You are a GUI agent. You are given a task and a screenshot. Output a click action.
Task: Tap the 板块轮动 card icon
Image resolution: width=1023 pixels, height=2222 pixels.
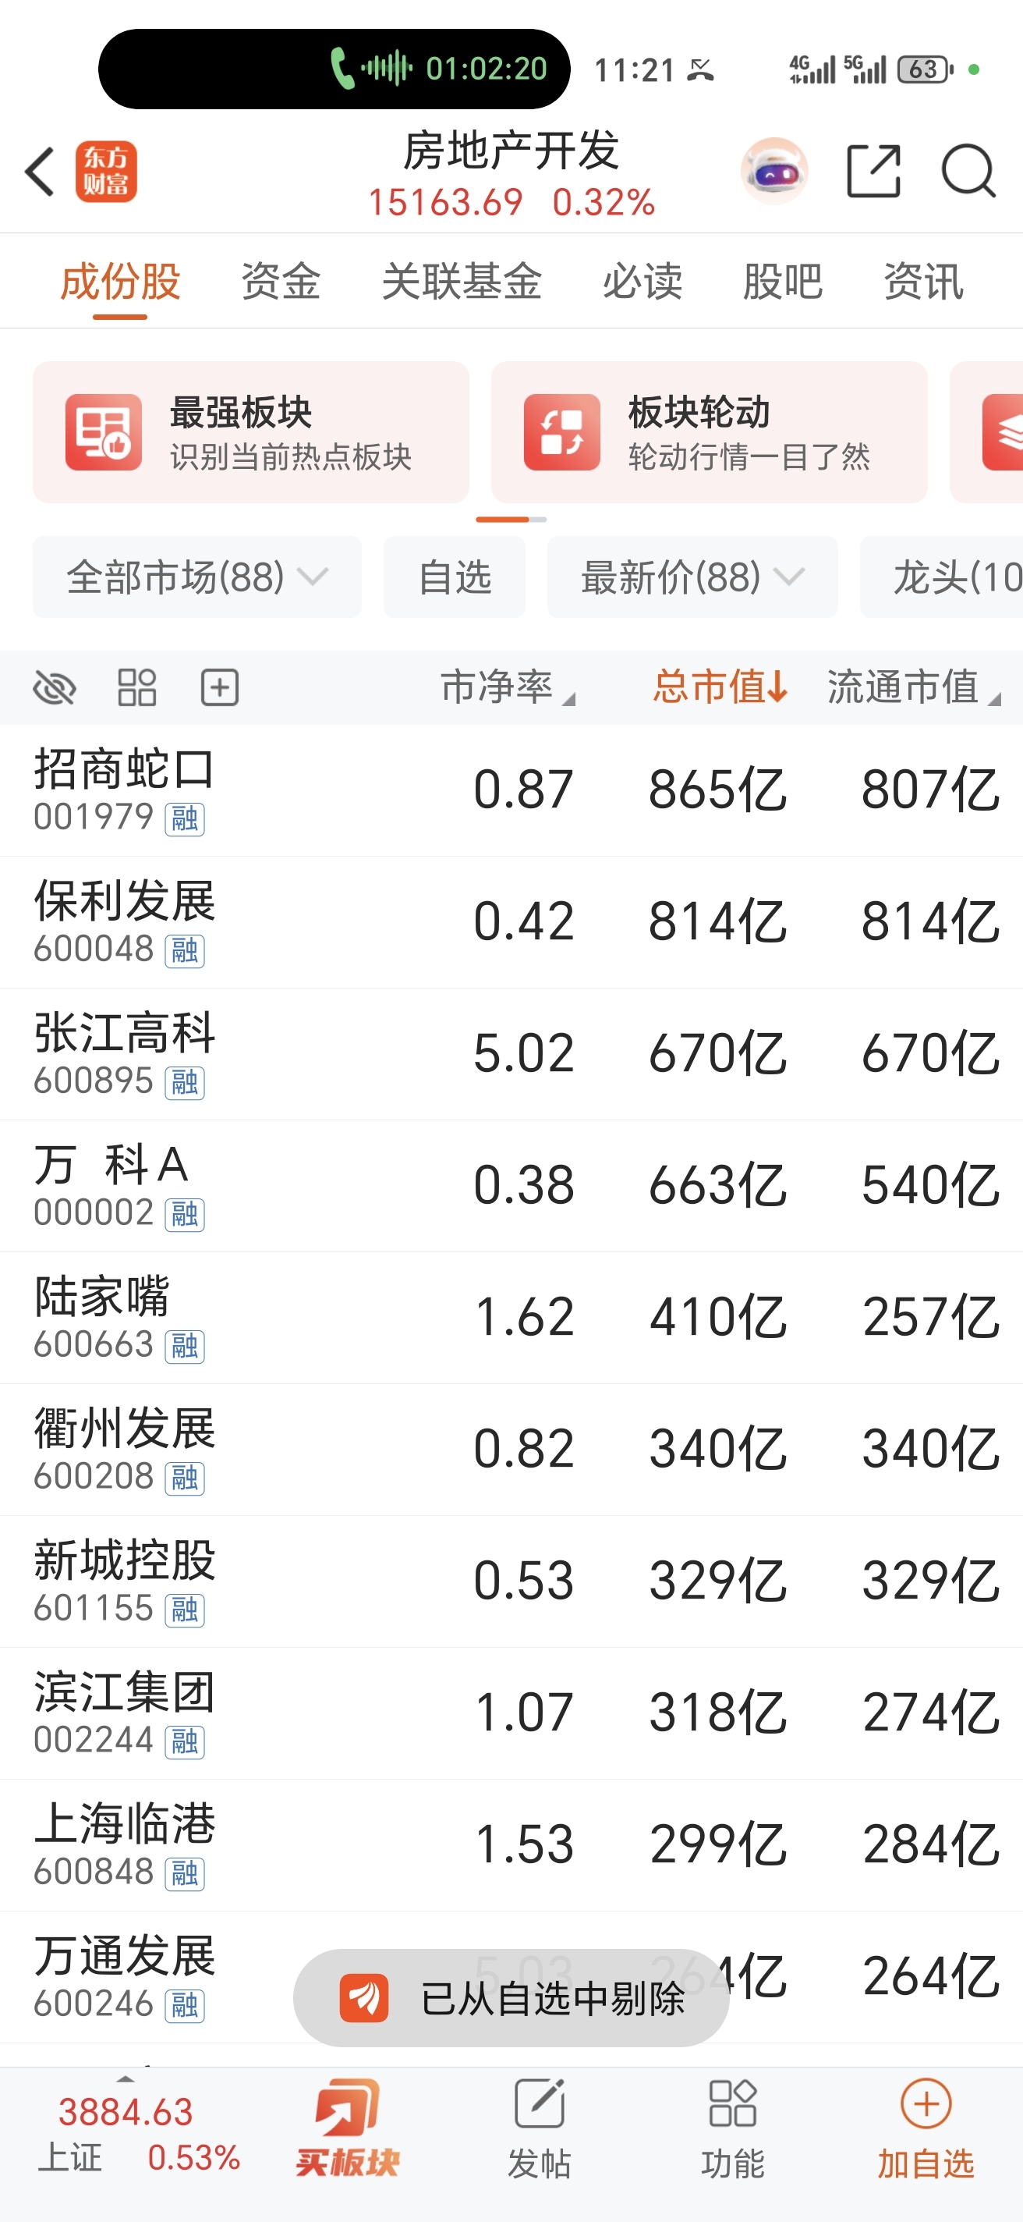pos(562,432)
